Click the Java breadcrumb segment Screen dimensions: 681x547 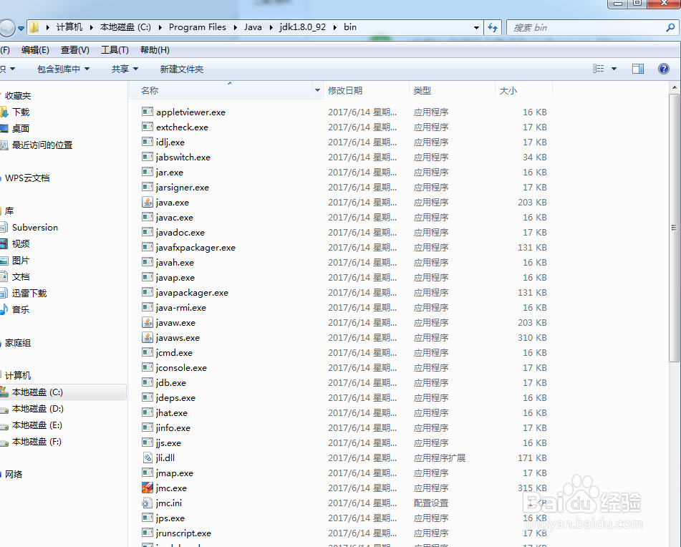tap(253, 27)
